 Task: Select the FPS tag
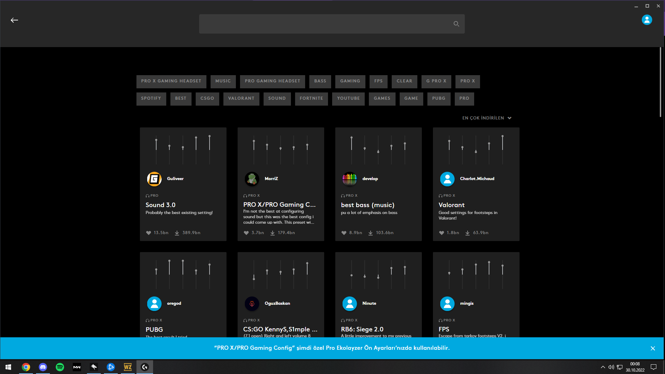378,81
